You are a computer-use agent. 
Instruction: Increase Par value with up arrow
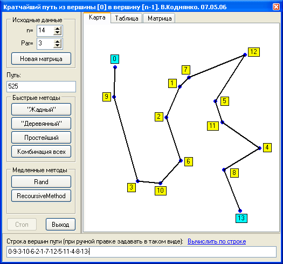57,42
